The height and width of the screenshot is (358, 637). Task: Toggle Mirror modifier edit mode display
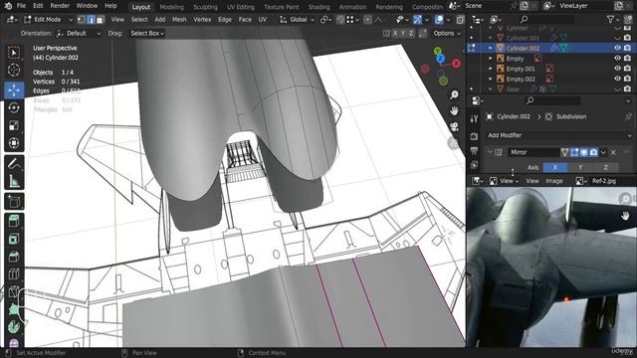pos(574,152)
